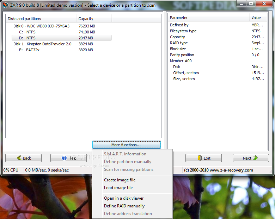Select the D: - NTFS partition row

coord(62,38)
